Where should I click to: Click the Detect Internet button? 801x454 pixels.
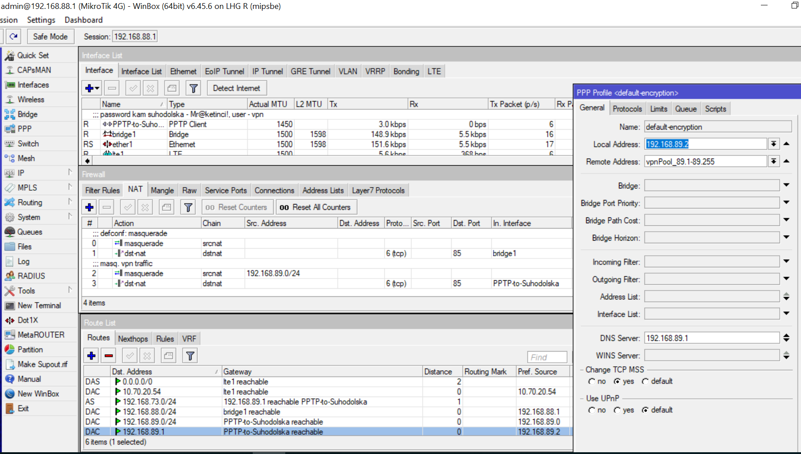pos(236,88)
